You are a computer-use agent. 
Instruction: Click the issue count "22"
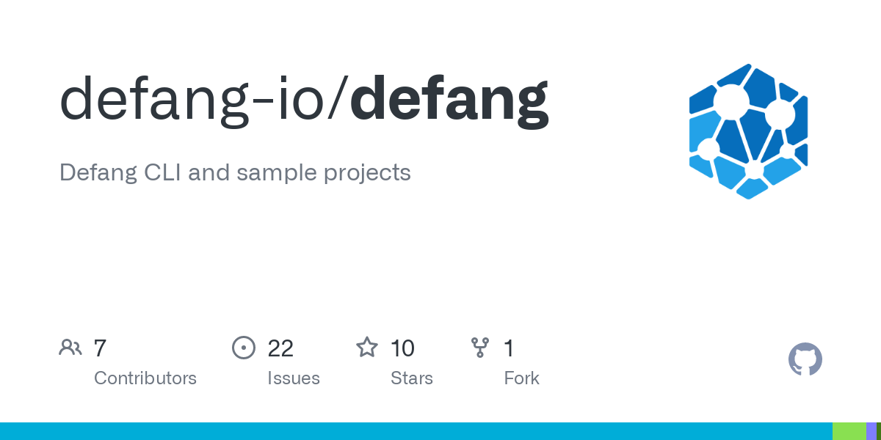coord(280,348)
